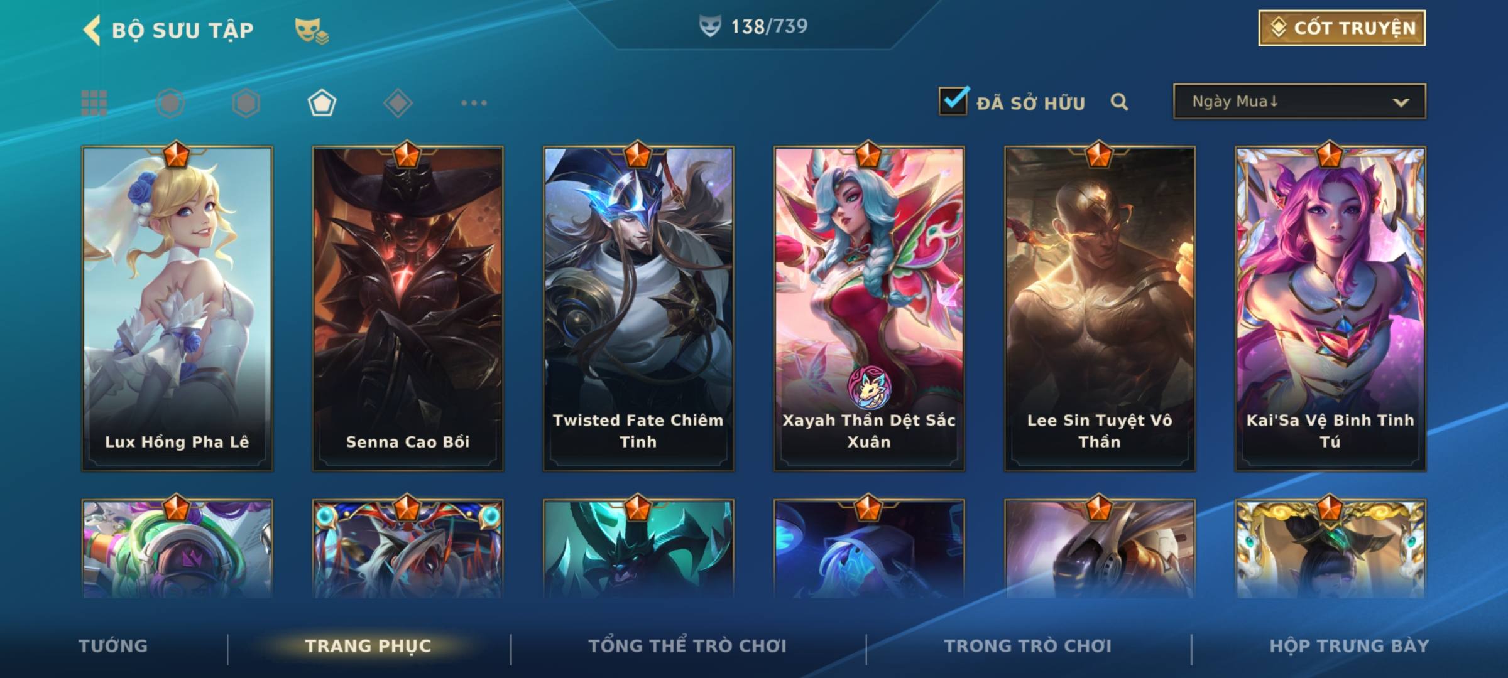
Task: Select the Lux Hồng Pha Lê skin
Action: tap(177, 309)
